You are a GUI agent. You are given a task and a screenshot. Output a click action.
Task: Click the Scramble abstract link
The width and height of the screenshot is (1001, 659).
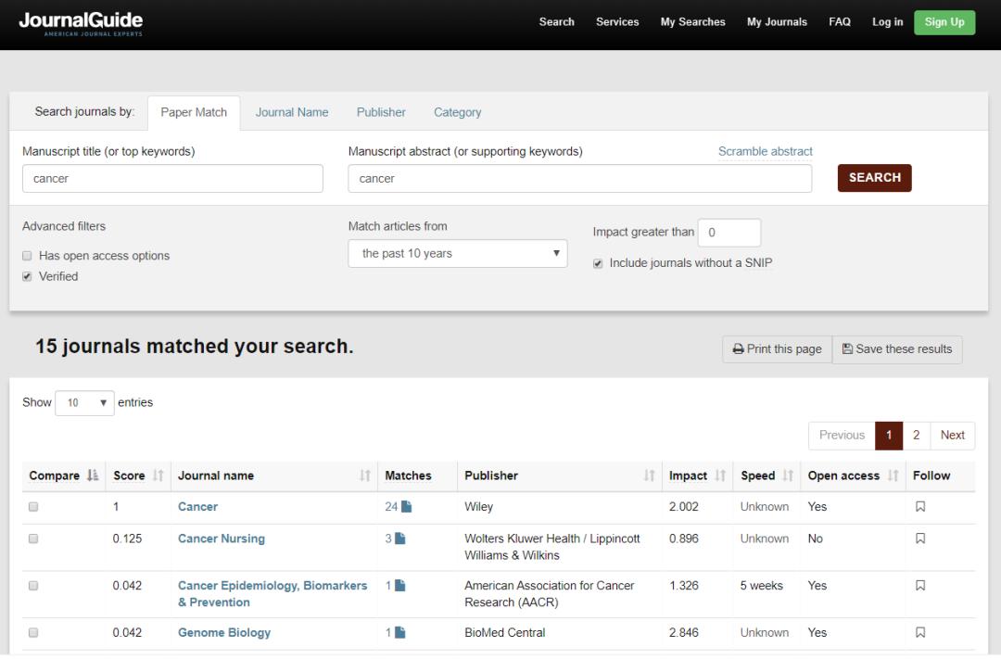(x=765, y=152)
